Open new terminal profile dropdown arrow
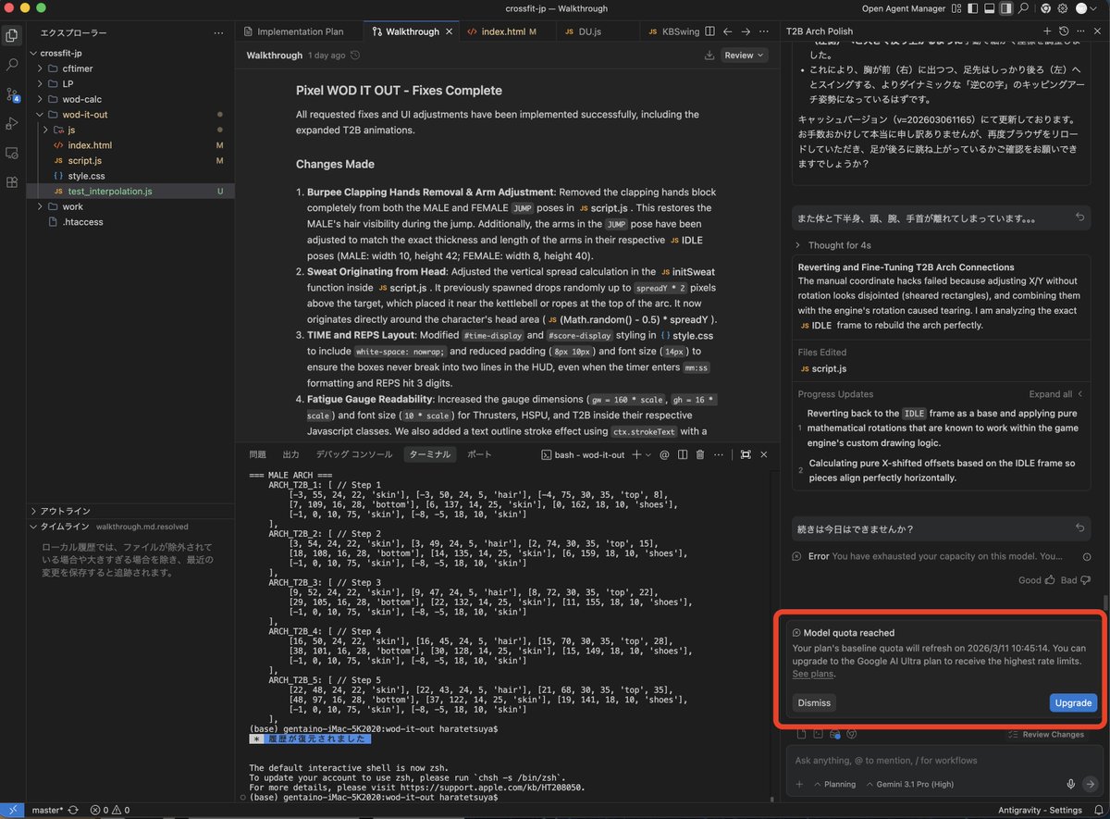 (649, 454)
